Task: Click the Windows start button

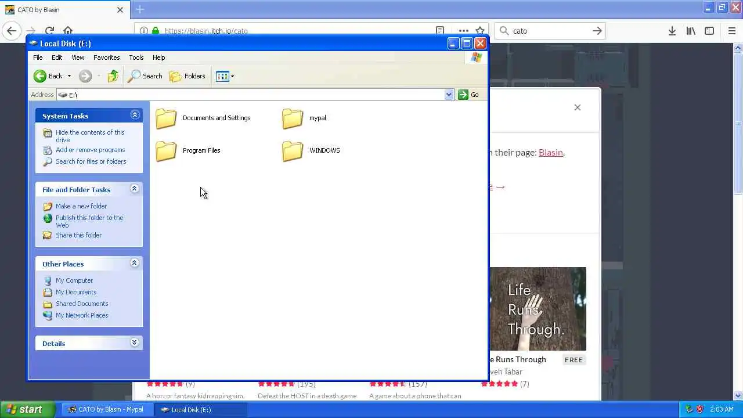Action: 27,409
